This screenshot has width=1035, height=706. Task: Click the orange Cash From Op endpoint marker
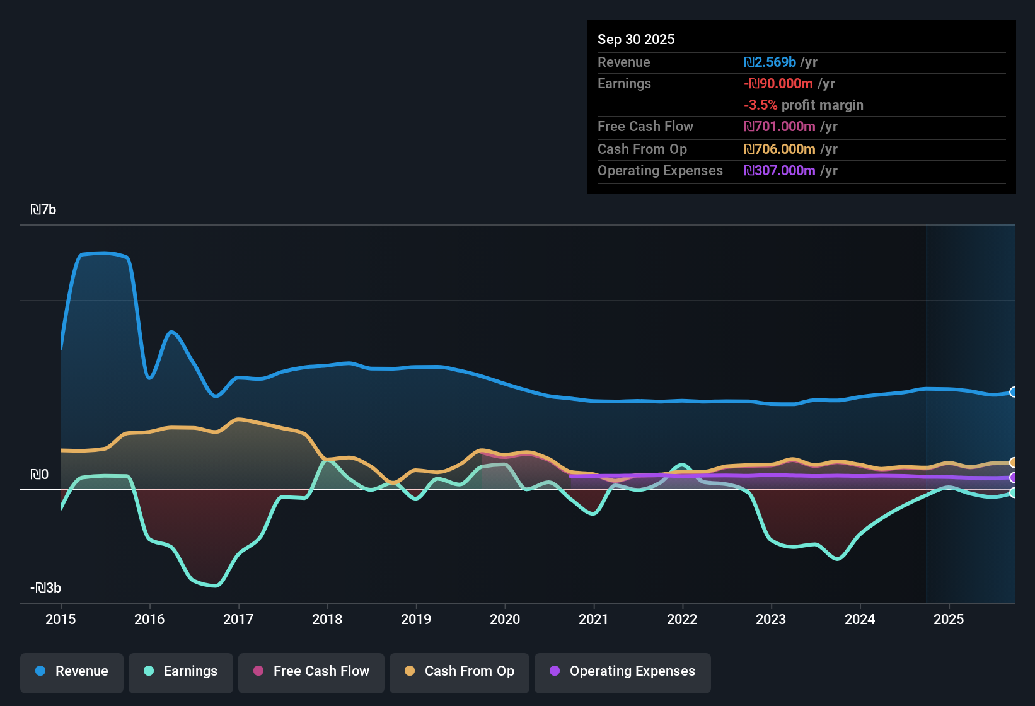(x=1014, y=463)
